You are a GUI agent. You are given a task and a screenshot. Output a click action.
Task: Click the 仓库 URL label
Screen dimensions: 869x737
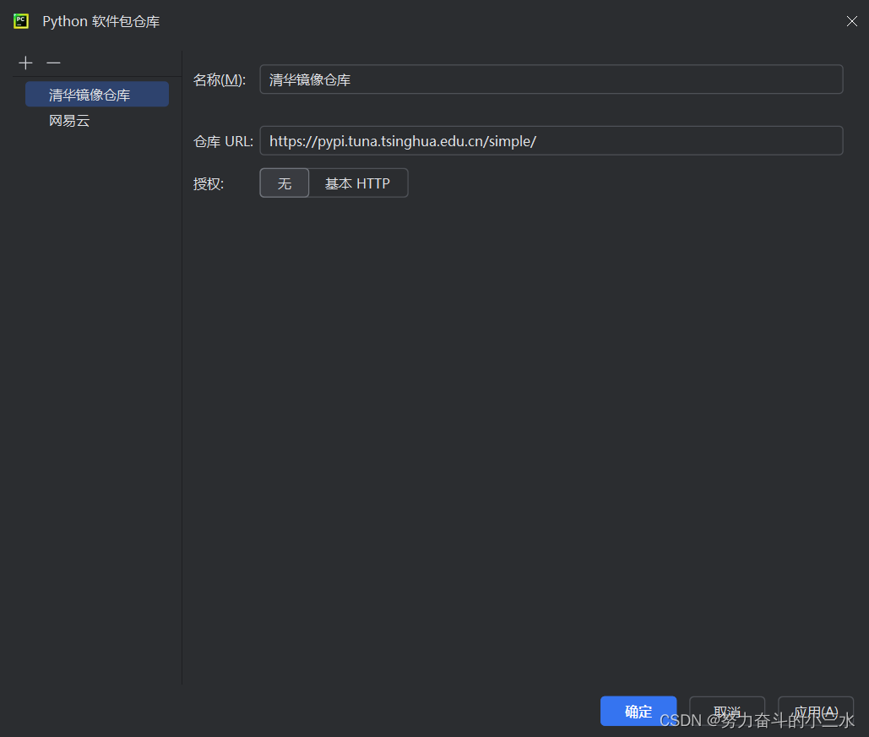point(222,140)
